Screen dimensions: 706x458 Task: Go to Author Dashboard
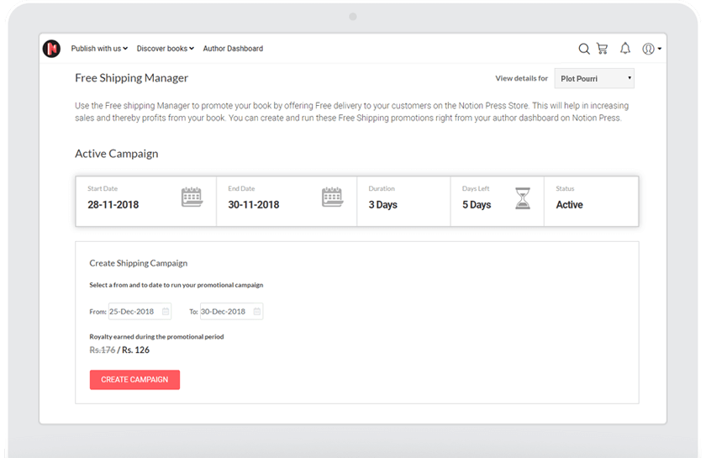[233, 49]
